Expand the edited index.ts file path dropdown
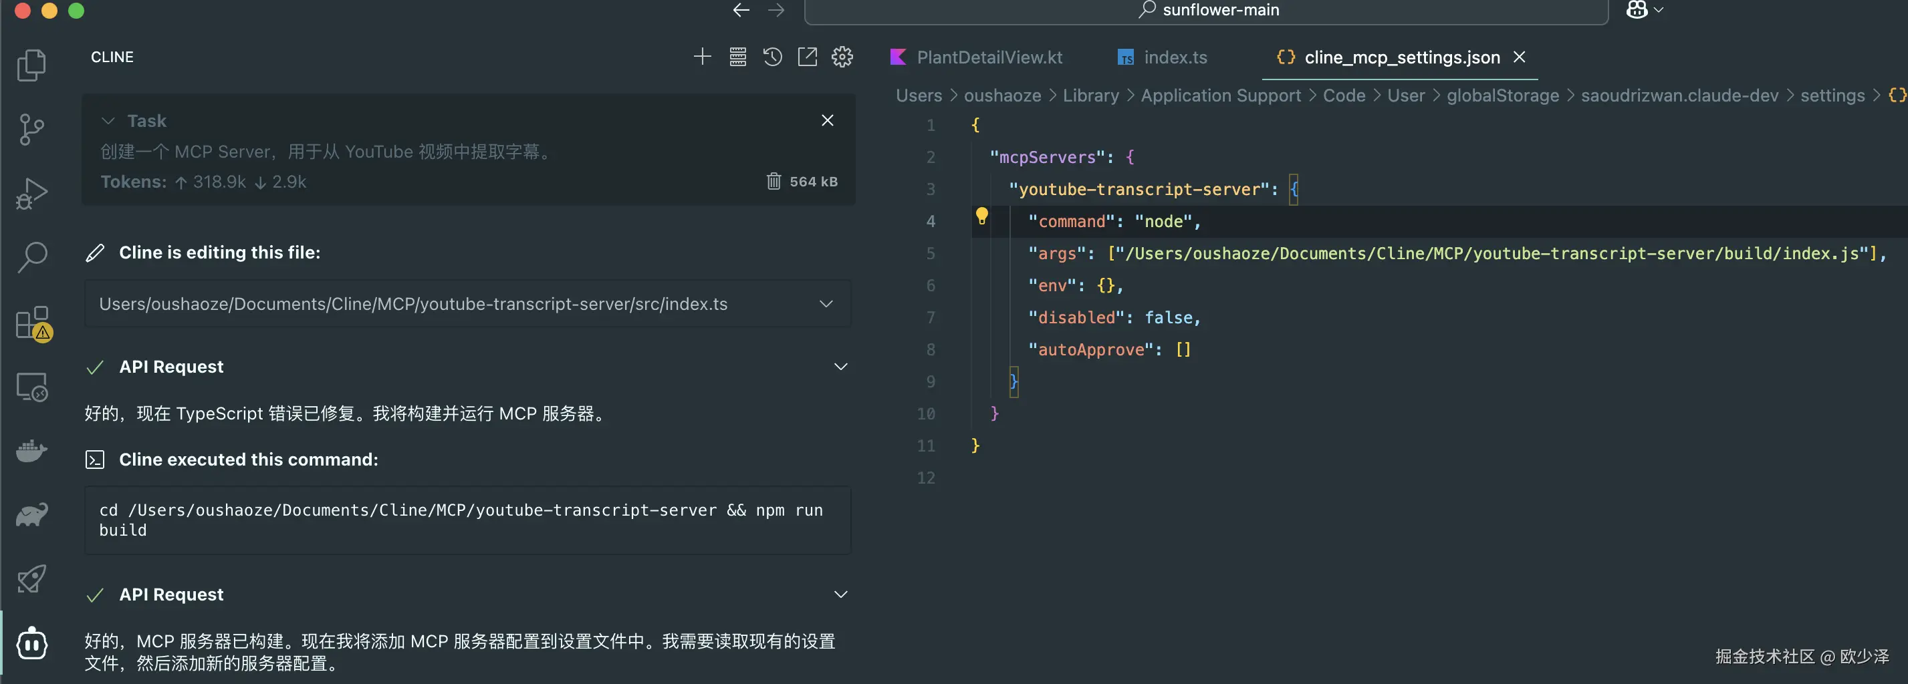The width and height of the screenshot is (1908, 684). tap(826, 304)
